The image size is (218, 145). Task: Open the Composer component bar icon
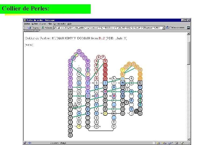click(182, 143)
